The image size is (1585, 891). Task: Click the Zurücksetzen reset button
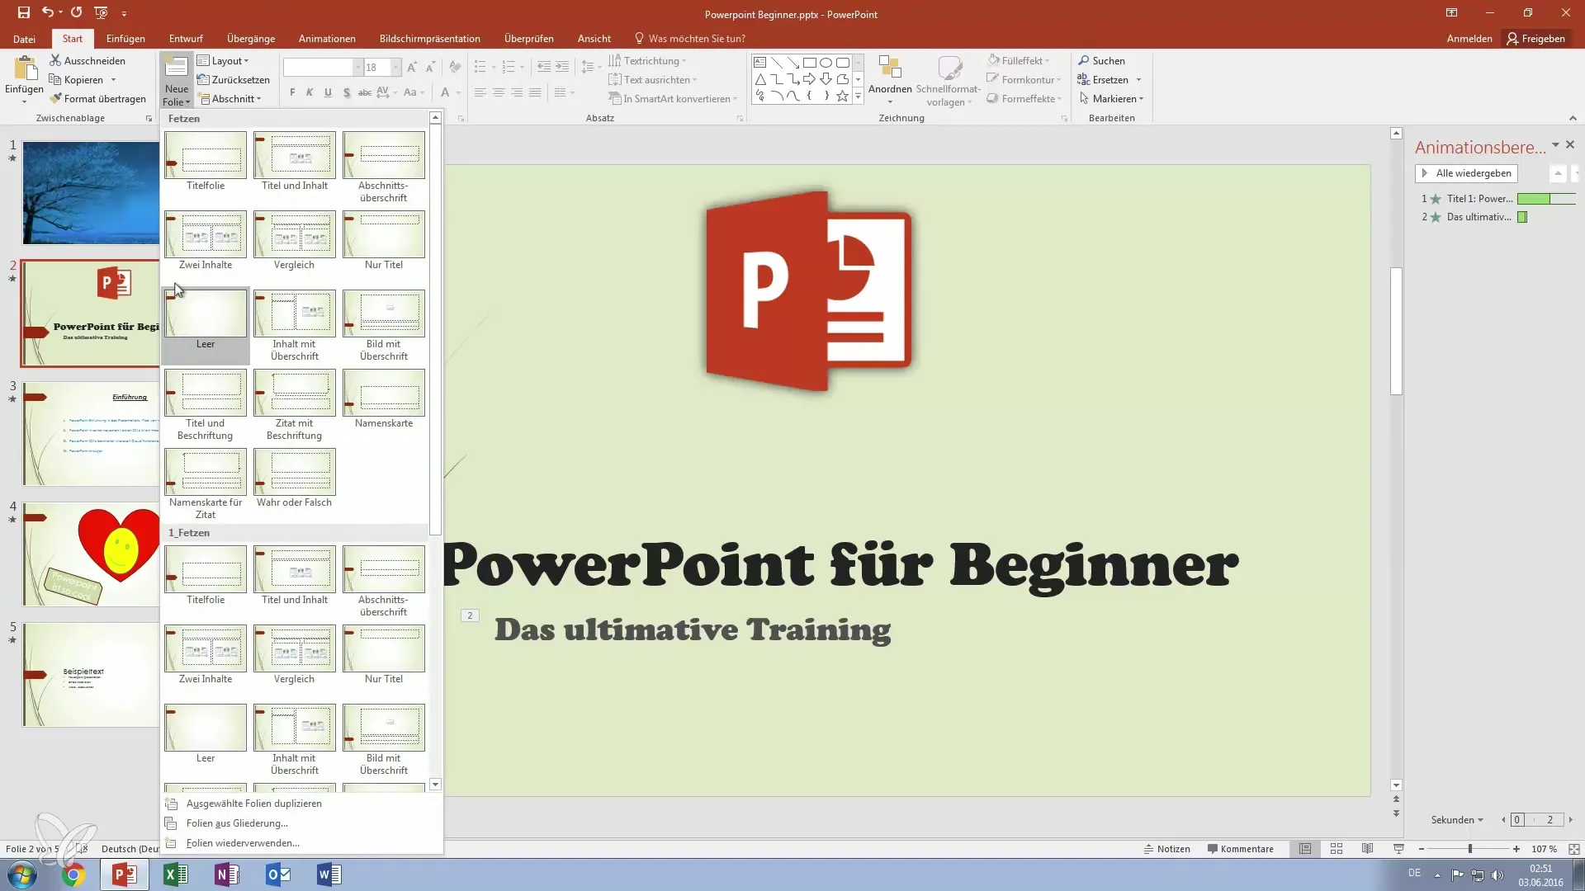(x=234, y=79)
